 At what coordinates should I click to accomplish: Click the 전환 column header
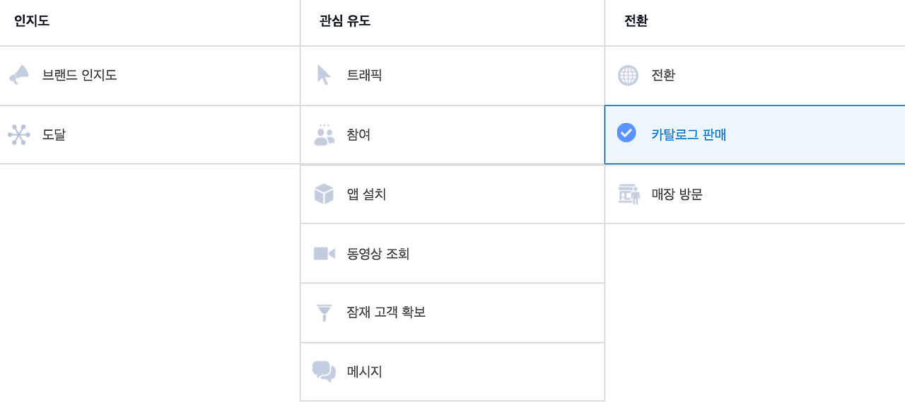[x=633, y=20]
